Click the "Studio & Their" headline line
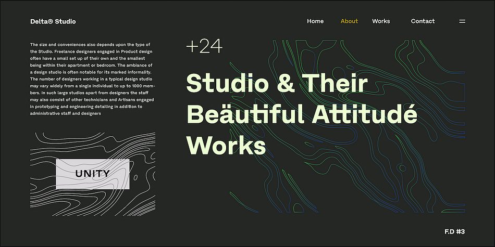495x247 pixels. point(277,83)
